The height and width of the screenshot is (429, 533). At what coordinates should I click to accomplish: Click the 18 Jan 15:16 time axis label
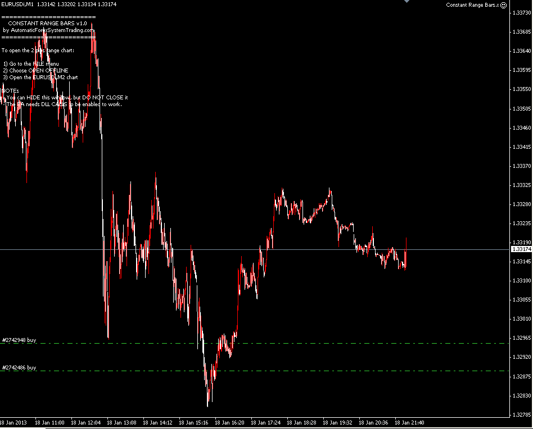(193, 423)
